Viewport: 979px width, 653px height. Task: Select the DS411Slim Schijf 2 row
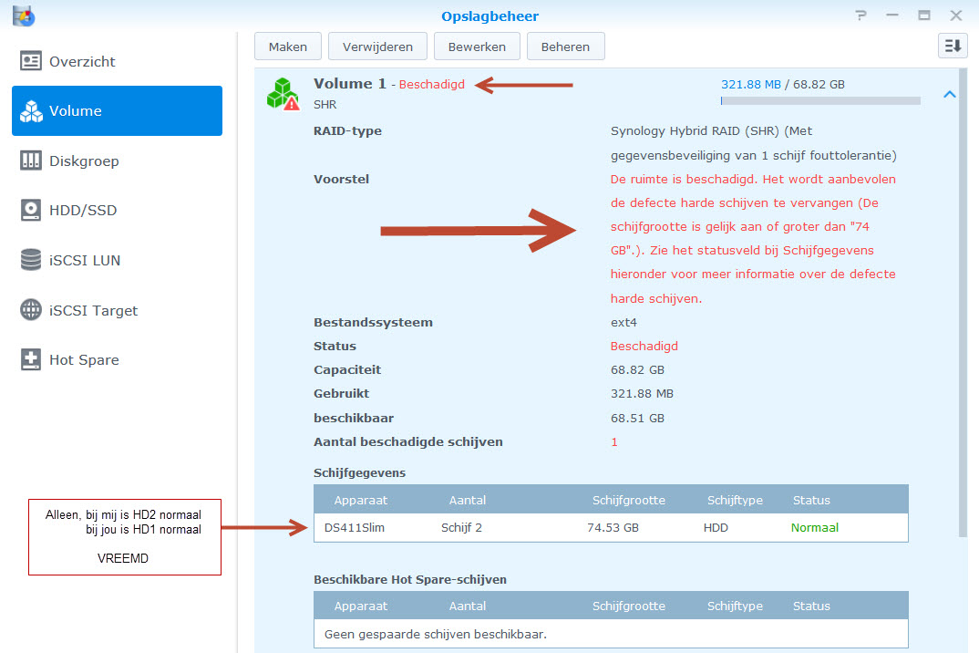point(611,527)
